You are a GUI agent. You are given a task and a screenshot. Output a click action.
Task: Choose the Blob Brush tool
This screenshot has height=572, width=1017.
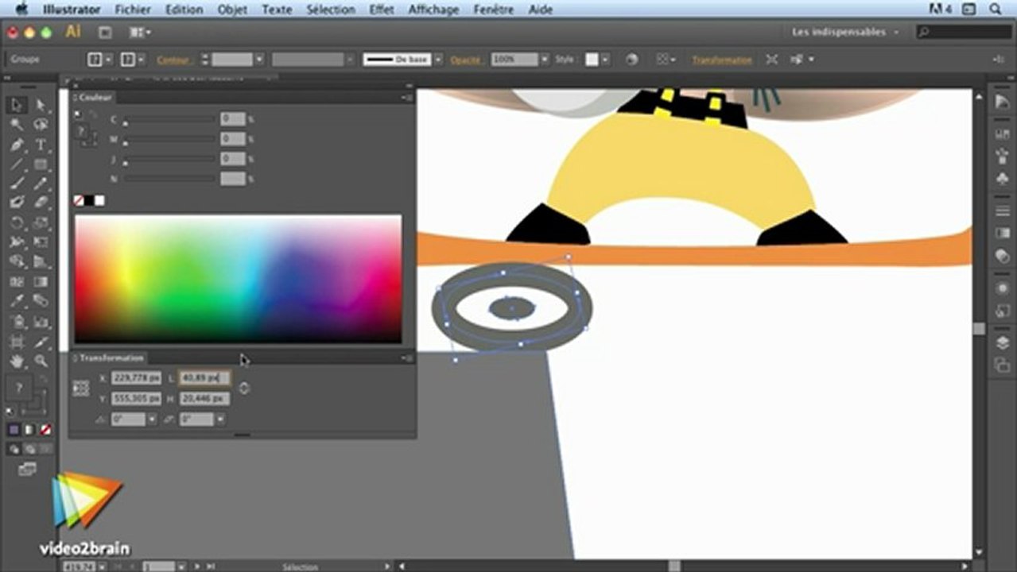pos(17,203)
